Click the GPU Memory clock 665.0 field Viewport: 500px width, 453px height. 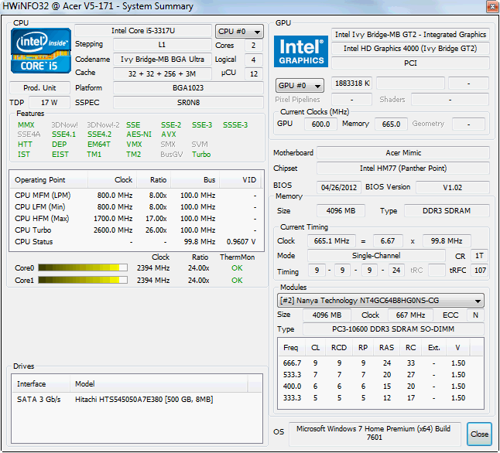tap(391, 124)
